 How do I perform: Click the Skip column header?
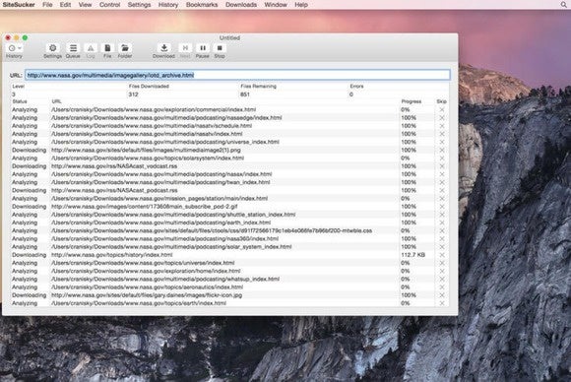[441, 101]
